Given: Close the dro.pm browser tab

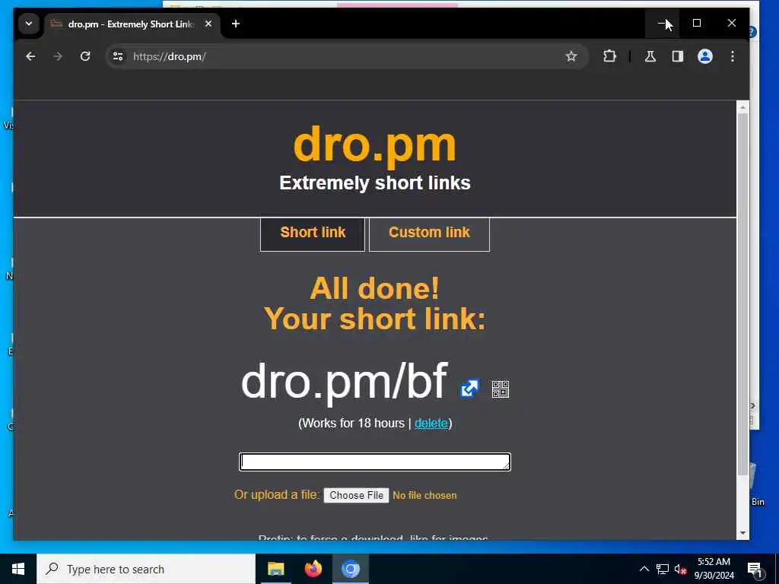Looking at the screenshot, I should pos(208,24).
